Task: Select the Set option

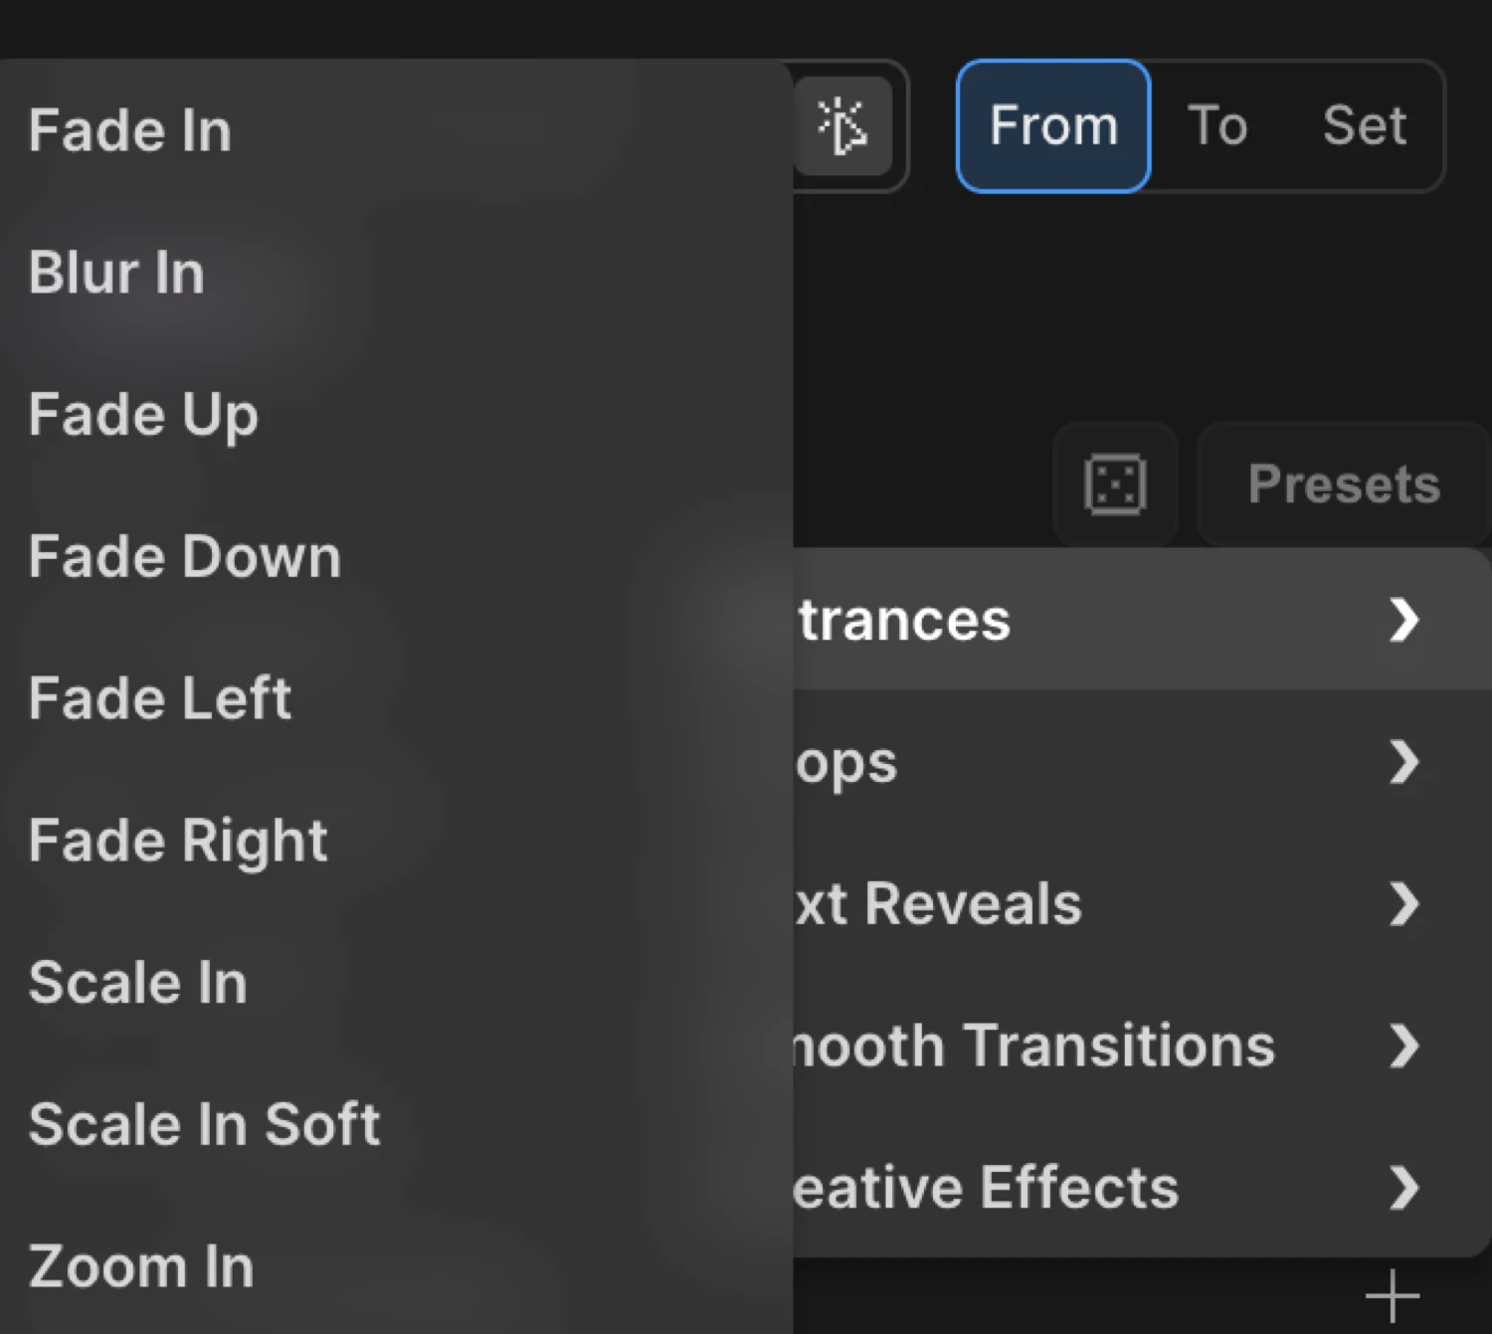Action: 1364,124
